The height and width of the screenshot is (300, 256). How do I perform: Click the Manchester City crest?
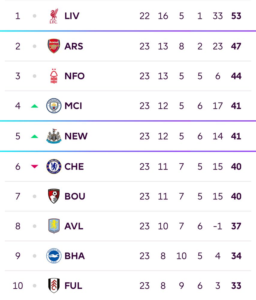[x=54, y=106]
